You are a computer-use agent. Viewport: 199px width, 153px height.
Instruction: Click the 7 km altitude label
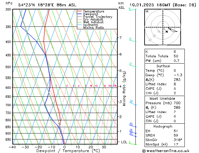[121, 38]
